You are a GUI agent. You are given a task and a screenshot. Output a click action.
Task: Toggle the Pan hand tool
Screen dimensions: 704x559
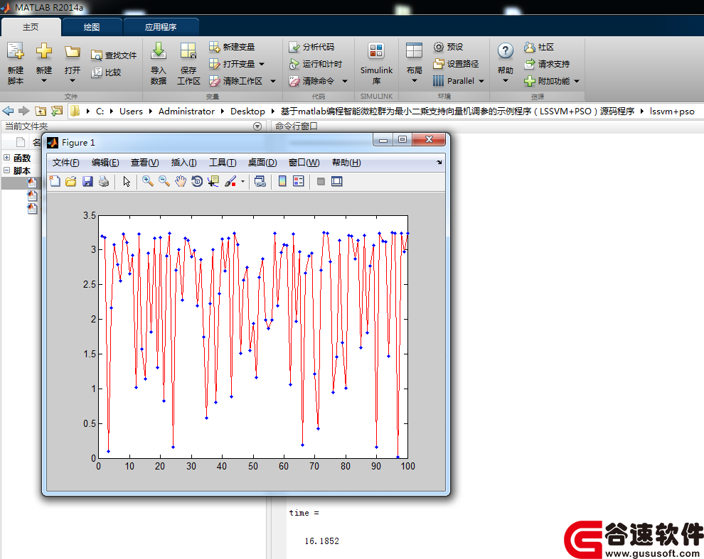click(181, 181)
